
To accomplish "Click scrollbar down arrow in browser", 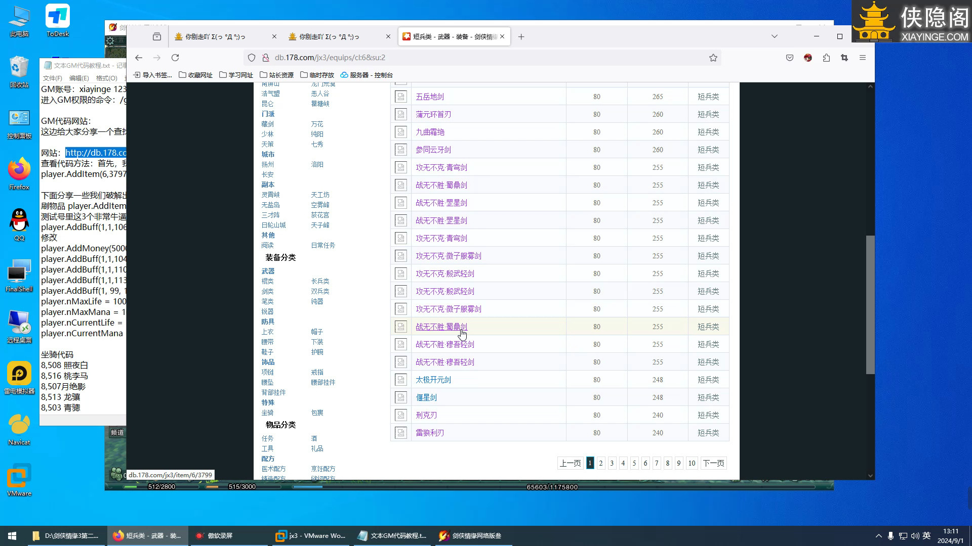I will 870,476.
